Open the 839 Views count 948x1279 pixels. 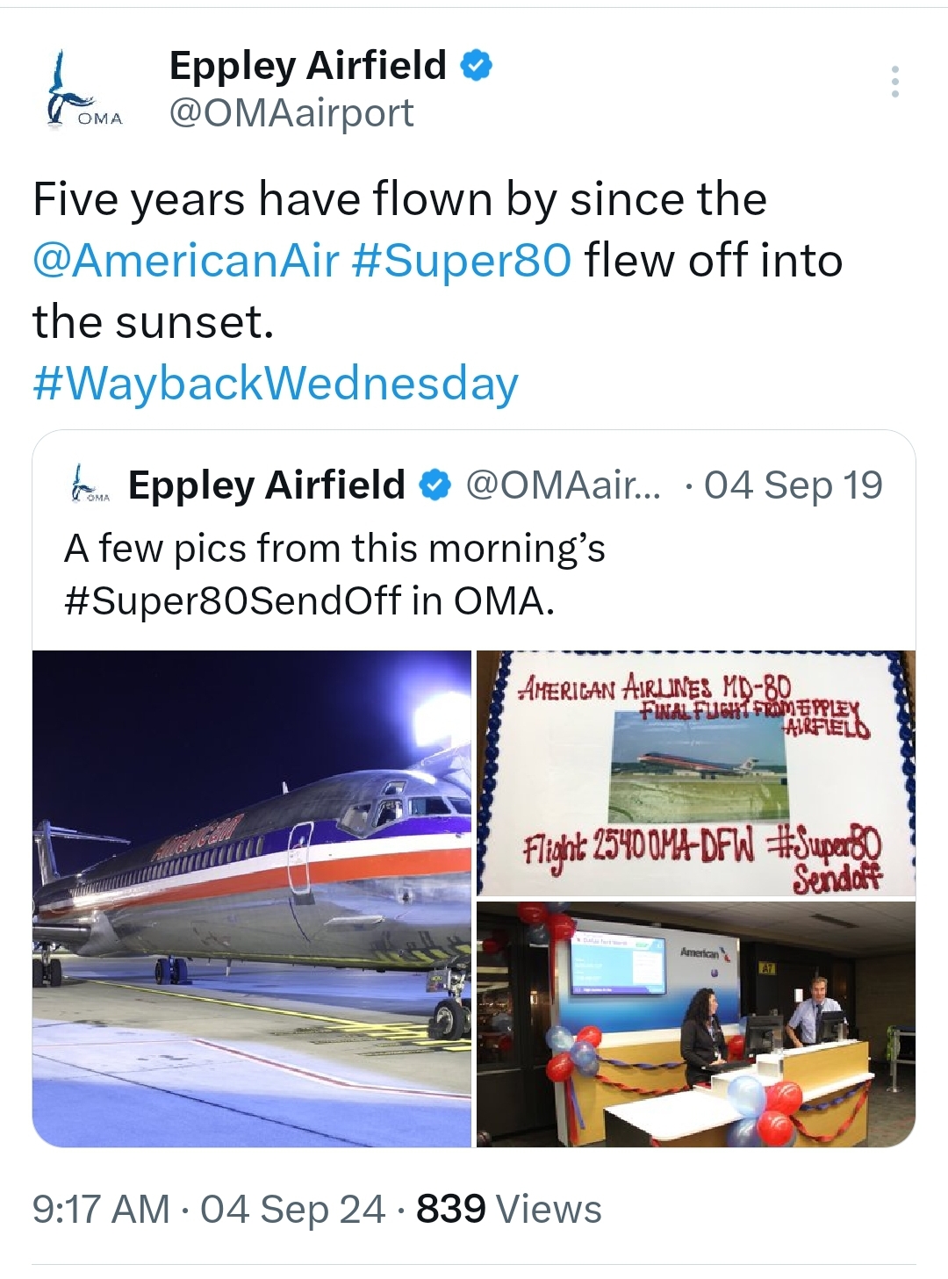click(508, 1209)
